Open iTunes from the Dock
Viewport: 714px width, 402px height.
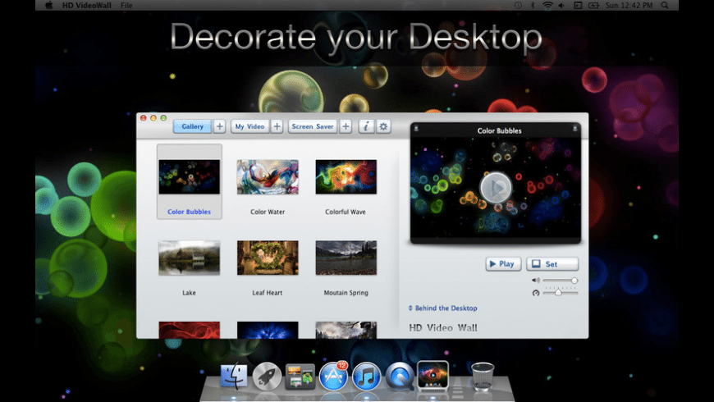(x=366, y=376)
